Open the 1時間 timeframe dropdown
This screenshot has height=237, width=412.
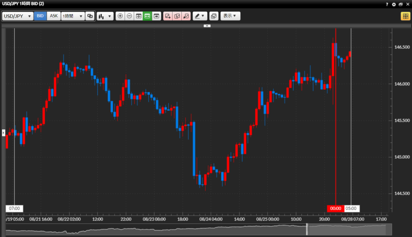point(73,16)
